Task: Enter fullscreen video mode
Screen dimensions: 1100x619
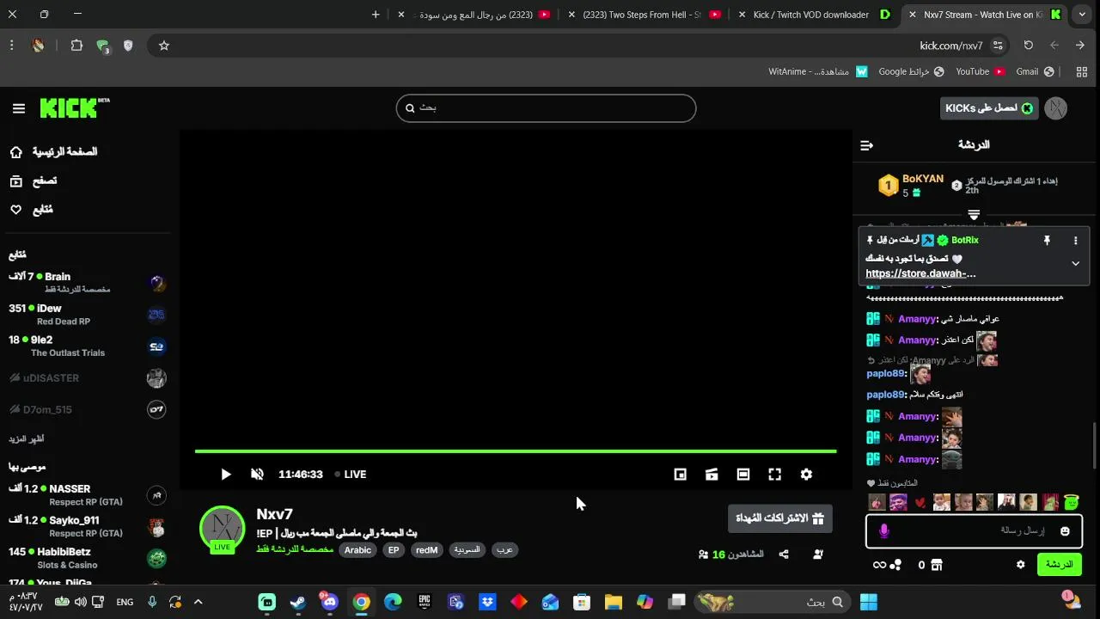Action: tap(774, 474)
